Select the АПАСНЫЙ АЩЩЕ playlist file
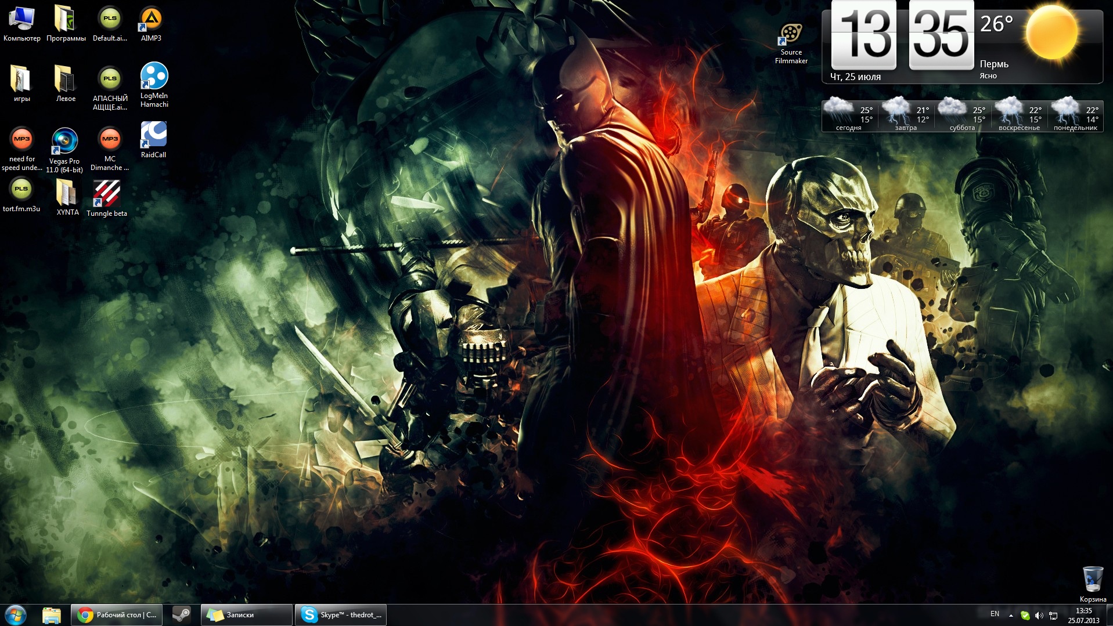 110,88
